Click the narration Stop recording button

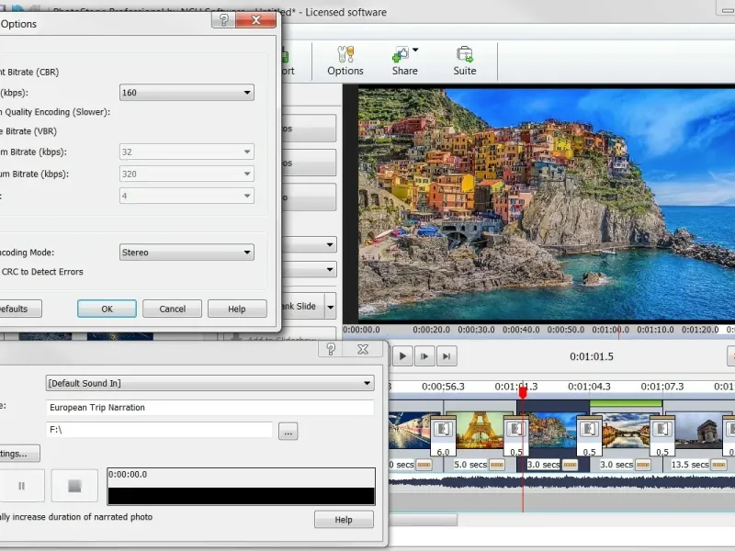[x=74, y=485]
